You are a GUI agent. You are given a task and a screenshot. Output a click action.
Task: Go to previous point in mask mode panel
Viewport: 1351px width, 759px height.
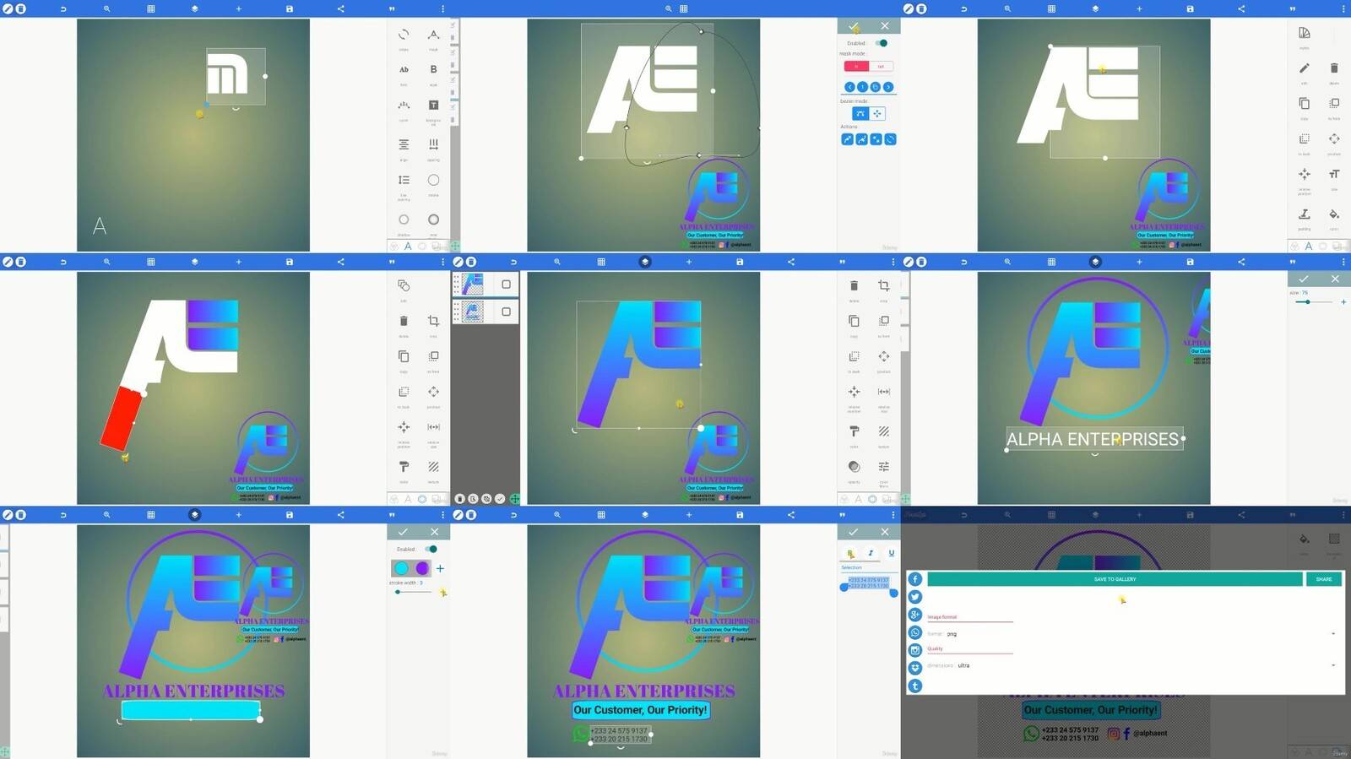(849, 87)
